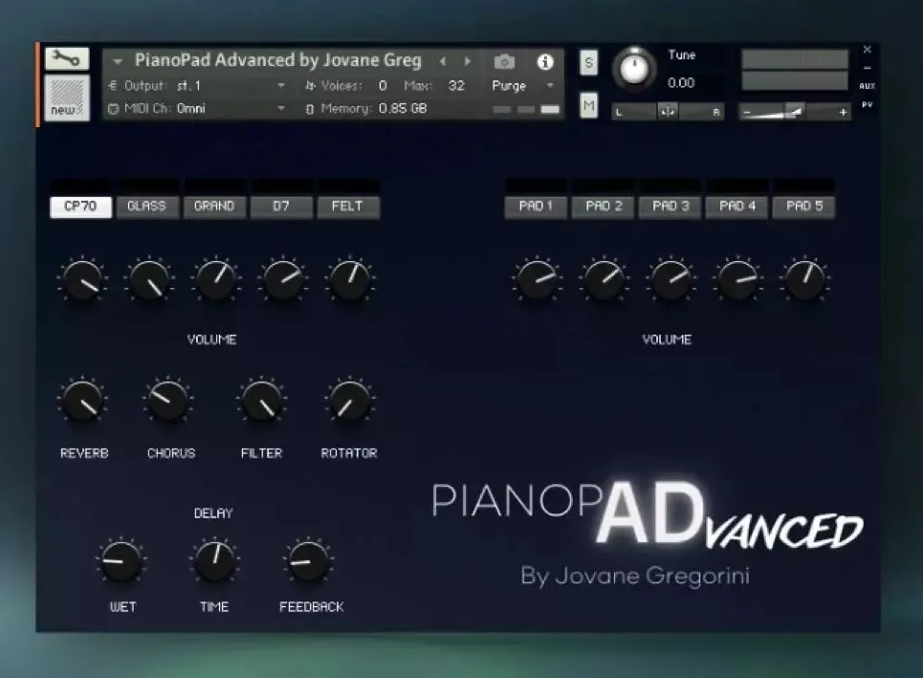Screen dimensions: 923x678
Task: Click the delay WET knob
Action: [121, 559]
